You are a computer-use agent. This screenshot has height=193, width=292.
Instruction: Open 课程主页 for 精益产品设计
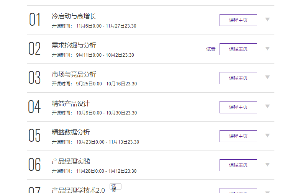click(238, 107)
